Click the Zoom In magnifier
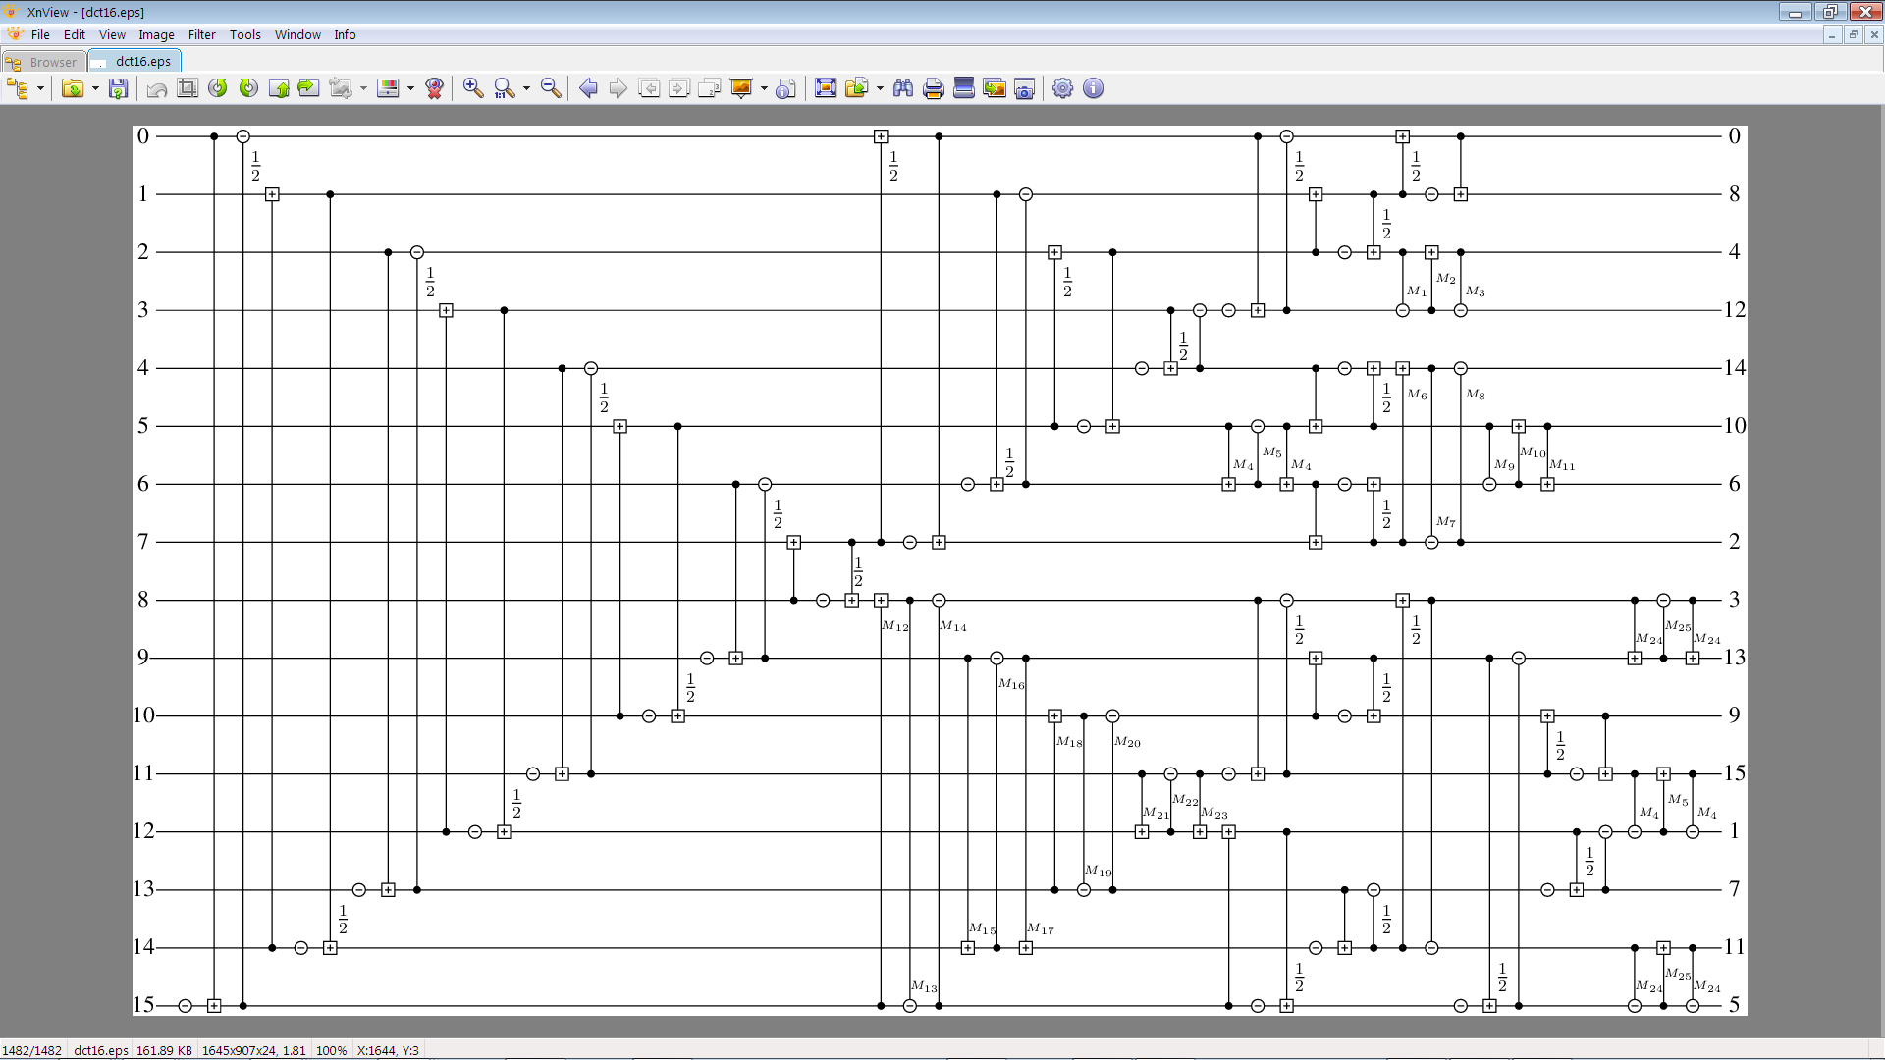The height and width of the screenshot is (1060, 1885). click(473, 89)
